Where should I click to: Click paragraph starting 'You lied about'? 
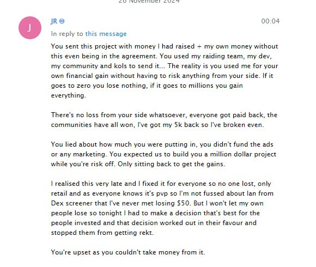click(x=163, y=154)
